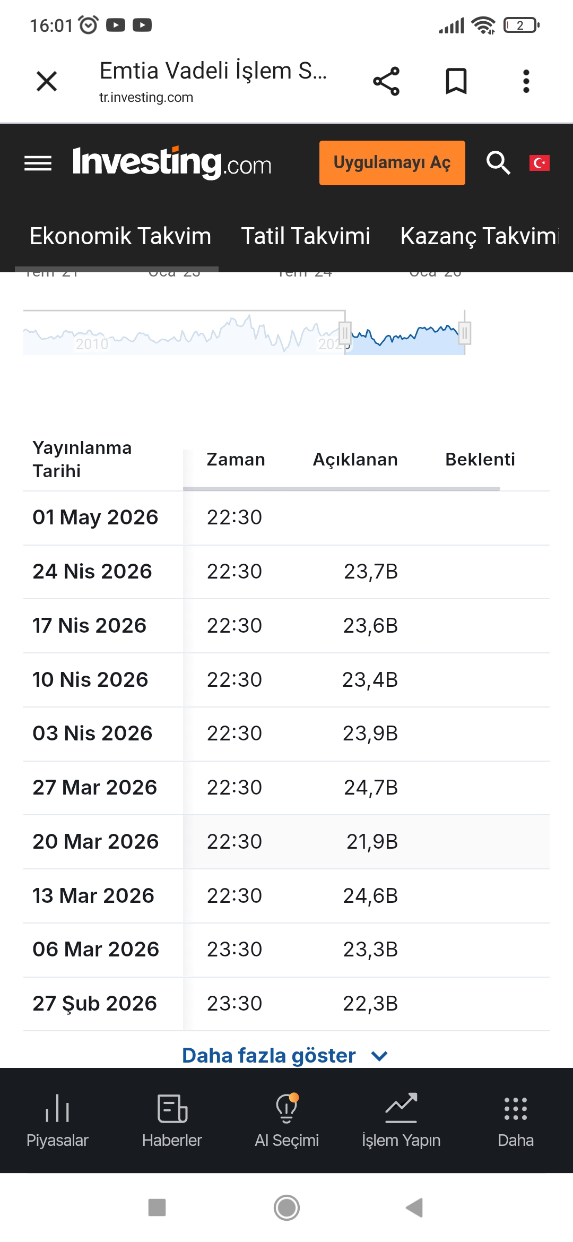This screenshot has height=1242, width=573.
Task: Click the left chart range slider handle
Action: click(x=345, y=333)
